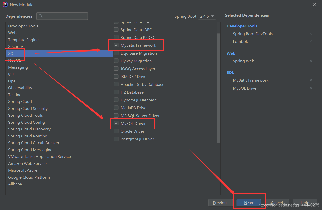Screen dimensions: 322x210
Task: Click the Previous button
Action: click(x=221, y=203)
